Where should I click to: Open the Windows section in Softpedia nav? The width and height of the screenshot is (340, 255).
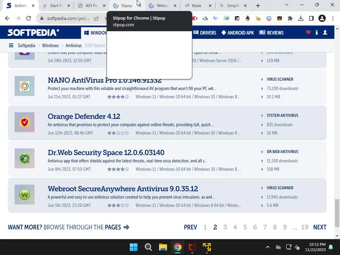95,33
